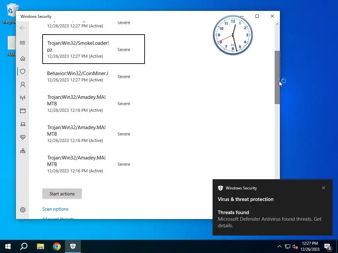Open Settings gear in Windows Security
Viewport: 338px width, 253px height.
pyautogui.click(x=23, y=210)
